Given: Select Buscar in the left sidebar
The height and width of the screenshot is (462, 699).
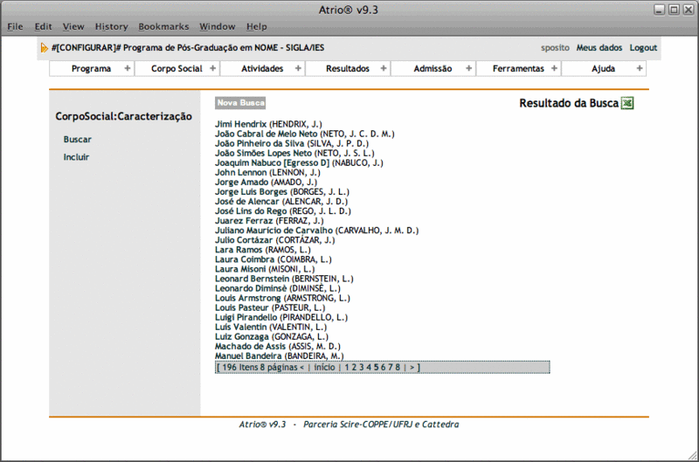Looking at the screenshot, I should coord(78,140).
